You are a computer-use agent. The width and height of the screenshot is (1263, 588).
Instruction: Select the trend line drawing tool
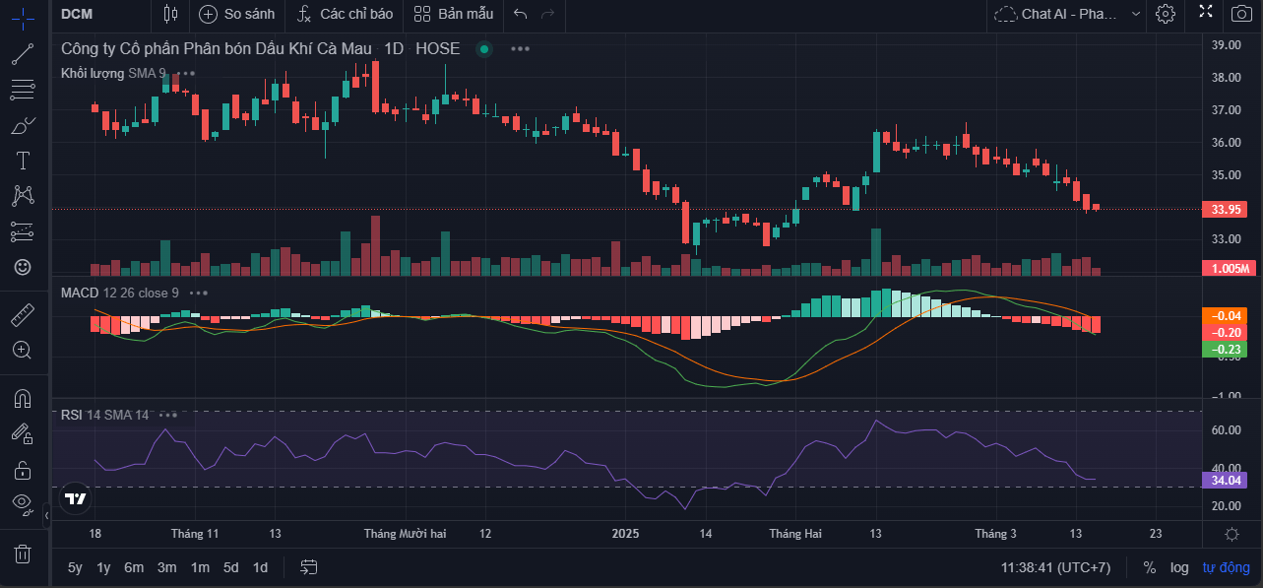(x=22, y=54)
